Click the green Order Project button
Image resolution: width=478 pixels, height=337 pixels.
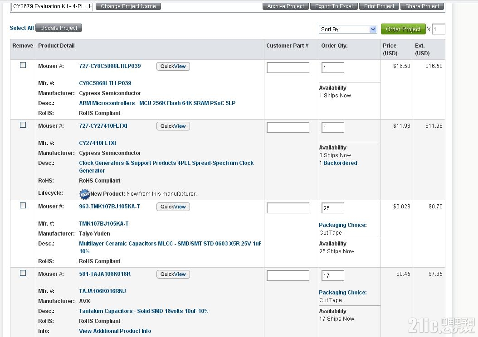403,29
